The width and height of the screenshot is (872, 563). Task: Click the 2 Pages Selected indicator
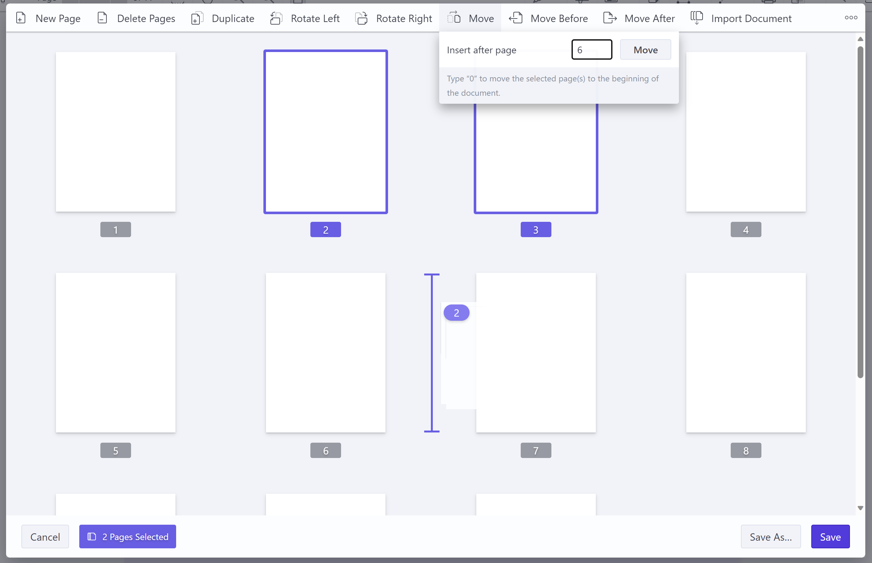[128, 536]
